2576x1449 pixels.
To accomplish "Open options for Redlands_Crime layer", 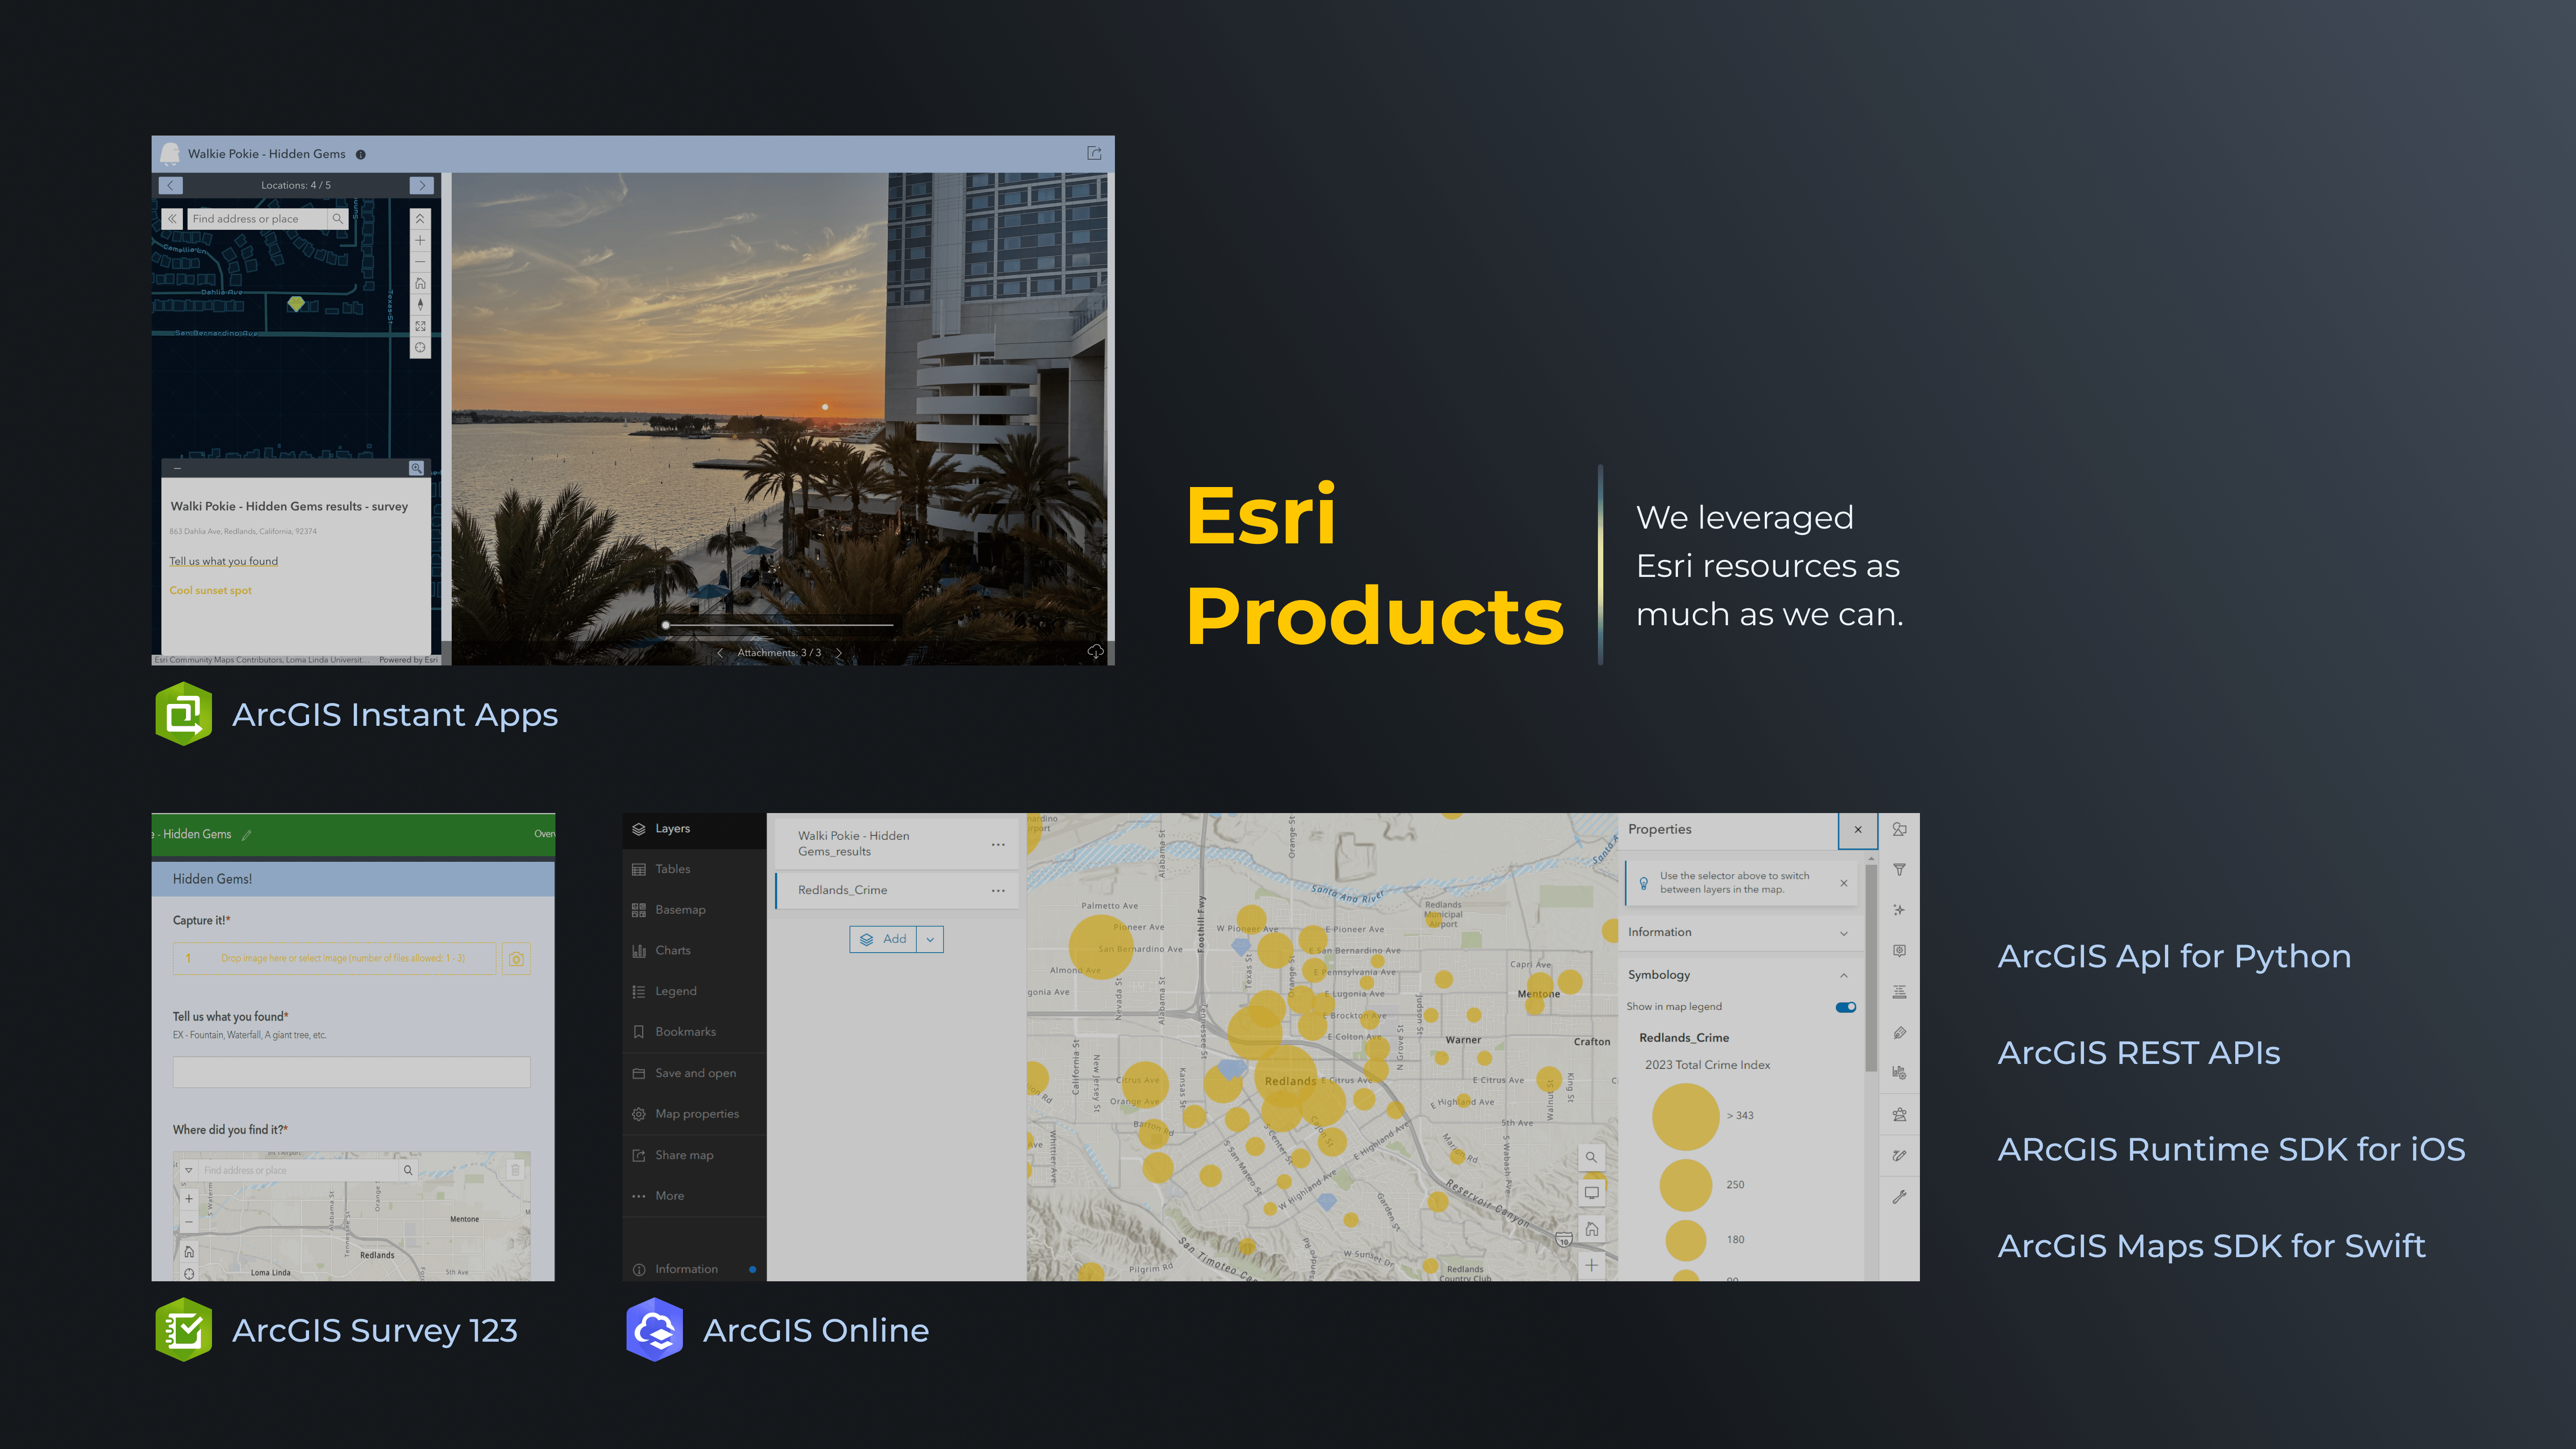I will coord(998,890).
